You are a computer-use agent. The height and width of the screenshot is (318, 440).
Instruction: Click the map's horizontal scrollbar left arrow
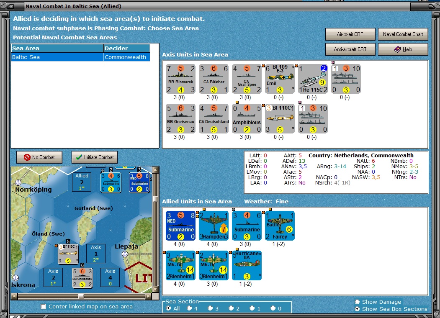14,296
